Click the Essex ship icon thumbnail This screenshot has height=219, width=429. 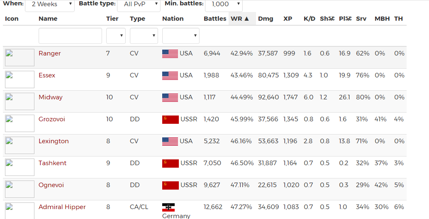(19, 79)
